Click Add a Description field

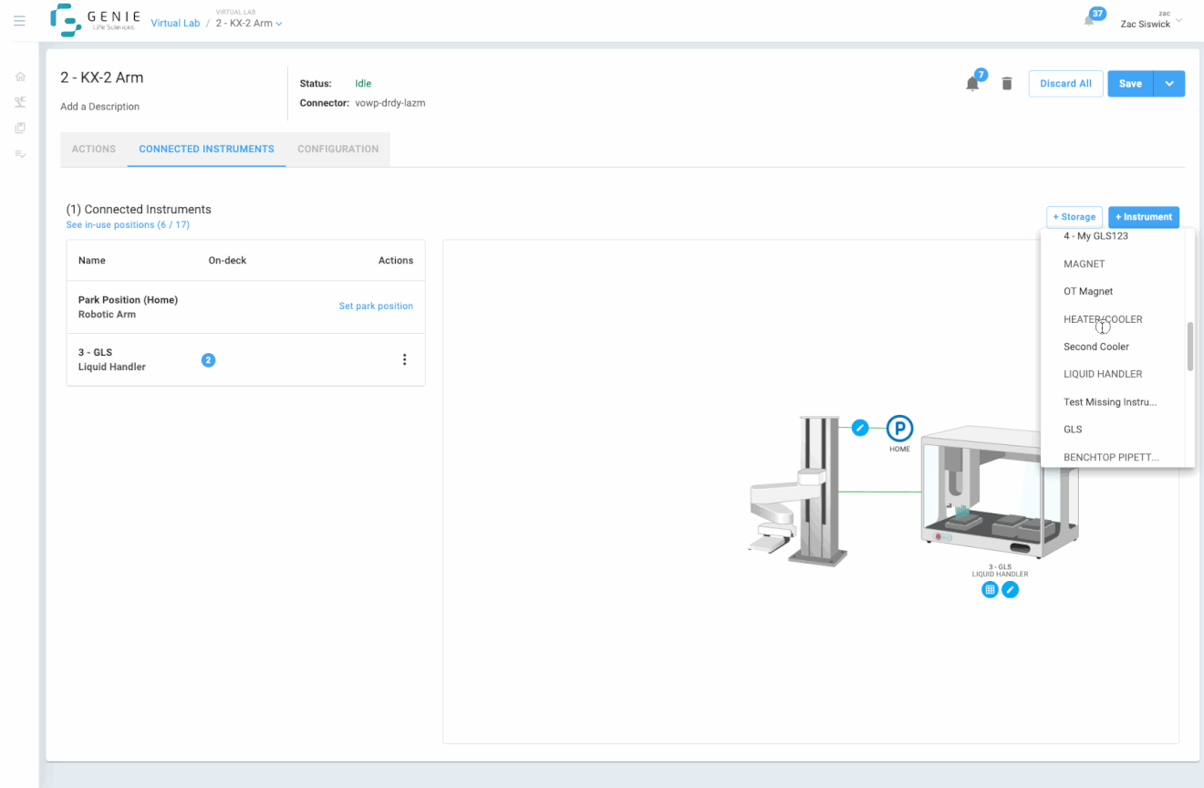tap(99, 107)
